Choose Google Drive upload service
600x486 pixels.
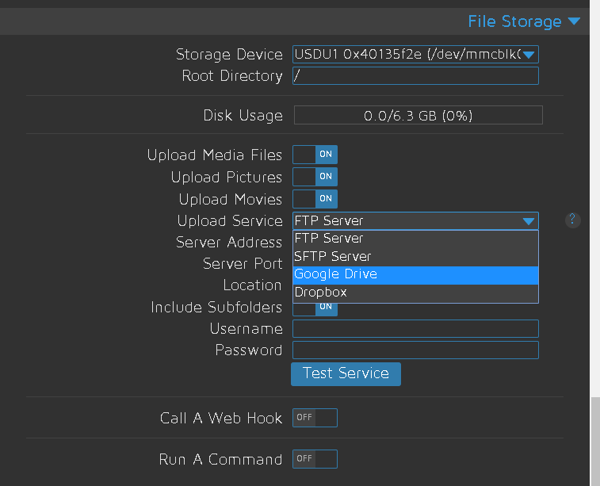415,275
